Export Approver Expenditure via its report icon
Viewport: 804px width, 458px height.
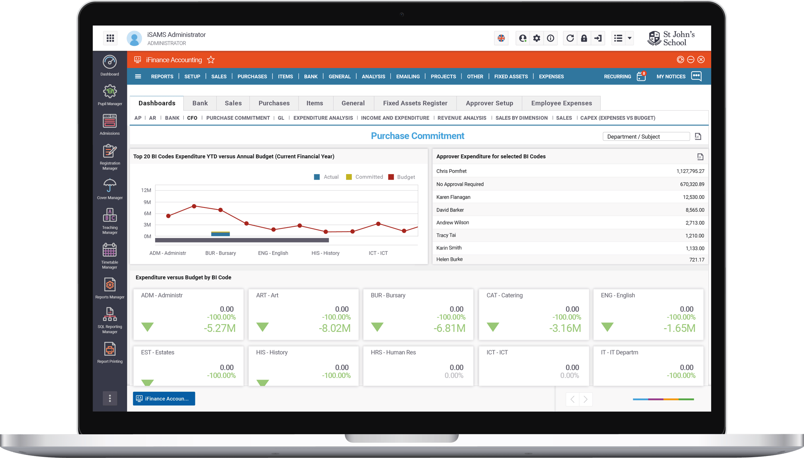tap(701, 156)
